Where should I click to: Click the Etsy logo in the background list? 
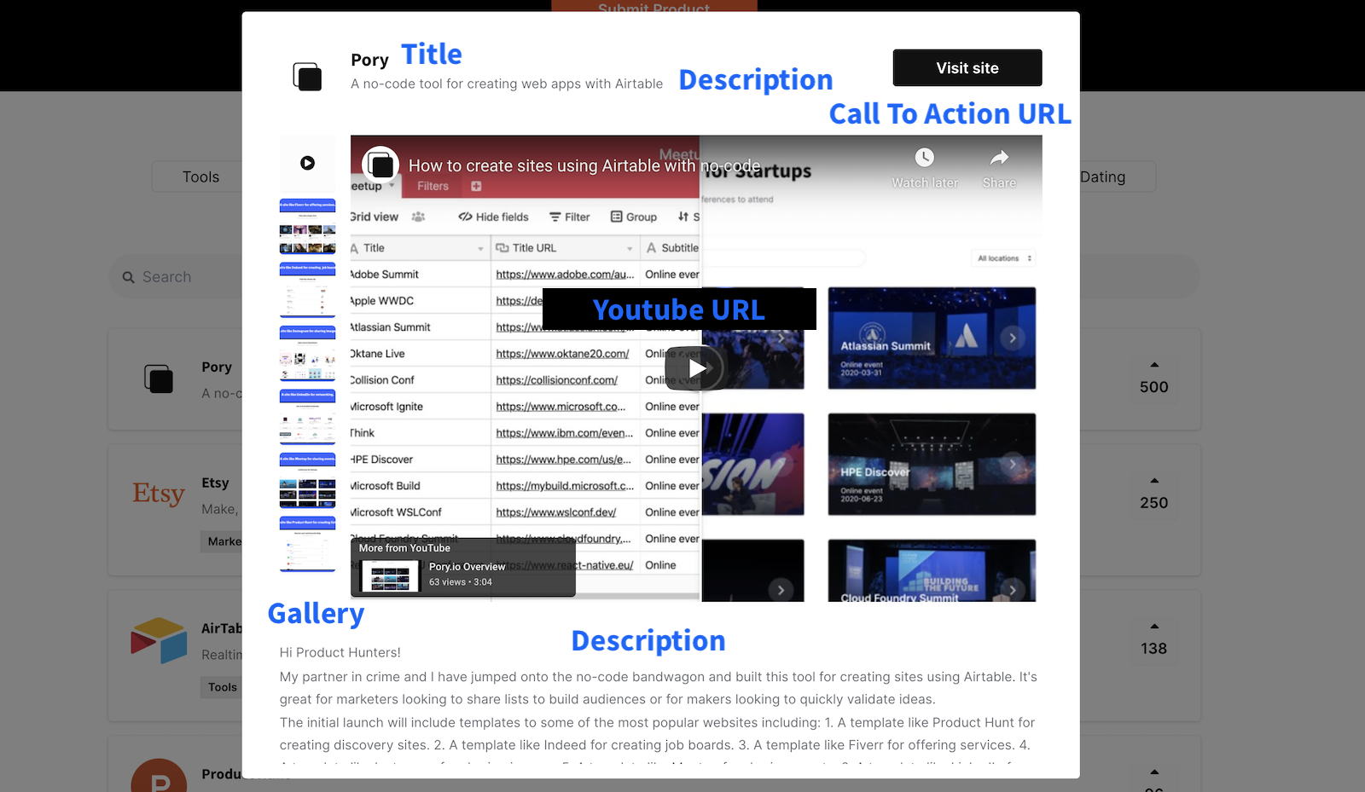(x=159, y=494)
